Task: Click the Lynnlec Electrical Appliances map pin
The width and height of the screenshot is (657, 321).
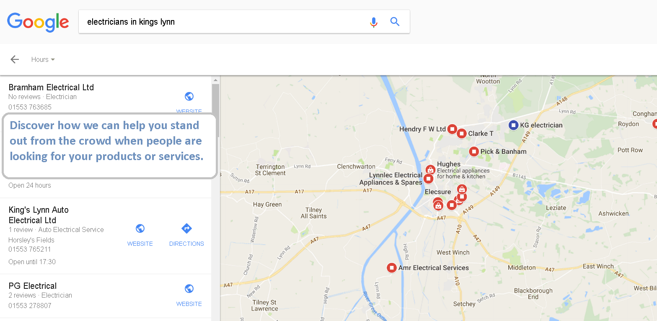Action: [x=428, y=179]
